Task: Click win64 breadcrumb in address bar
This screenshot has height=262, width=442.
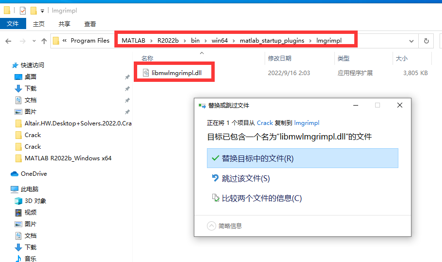Action: 220,41
